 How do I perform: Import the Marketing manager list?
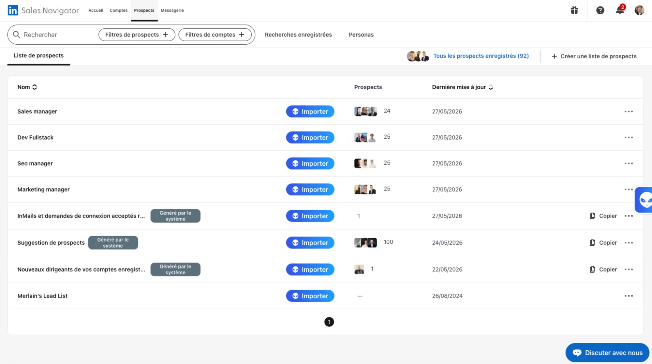(x=310, y=190)
